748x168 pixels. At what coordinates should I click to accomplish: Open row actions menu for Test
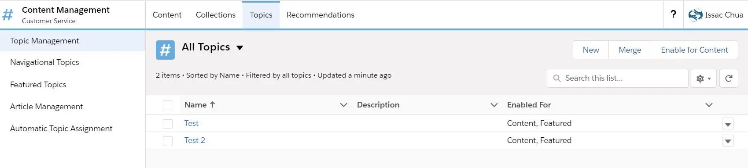pyautogui.click(x=728, y=124)
